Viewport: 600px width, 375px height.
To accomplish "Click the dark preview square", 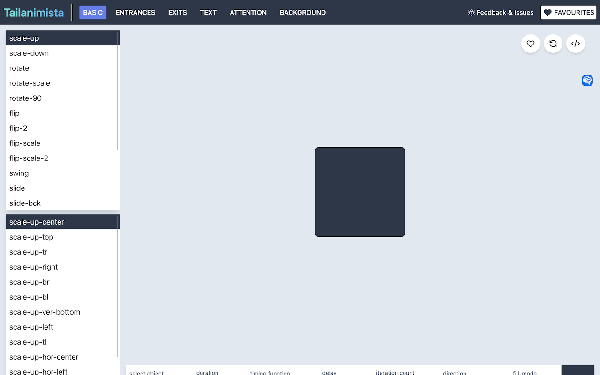I will pyautogui.click(x=360, y=192).
